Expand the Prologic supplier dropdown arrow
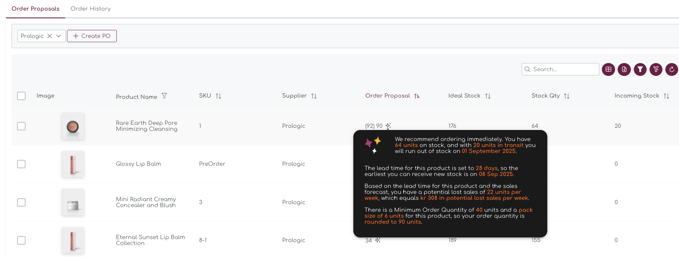The height and width of the screenshot is (257, 679). pos(59,36)
